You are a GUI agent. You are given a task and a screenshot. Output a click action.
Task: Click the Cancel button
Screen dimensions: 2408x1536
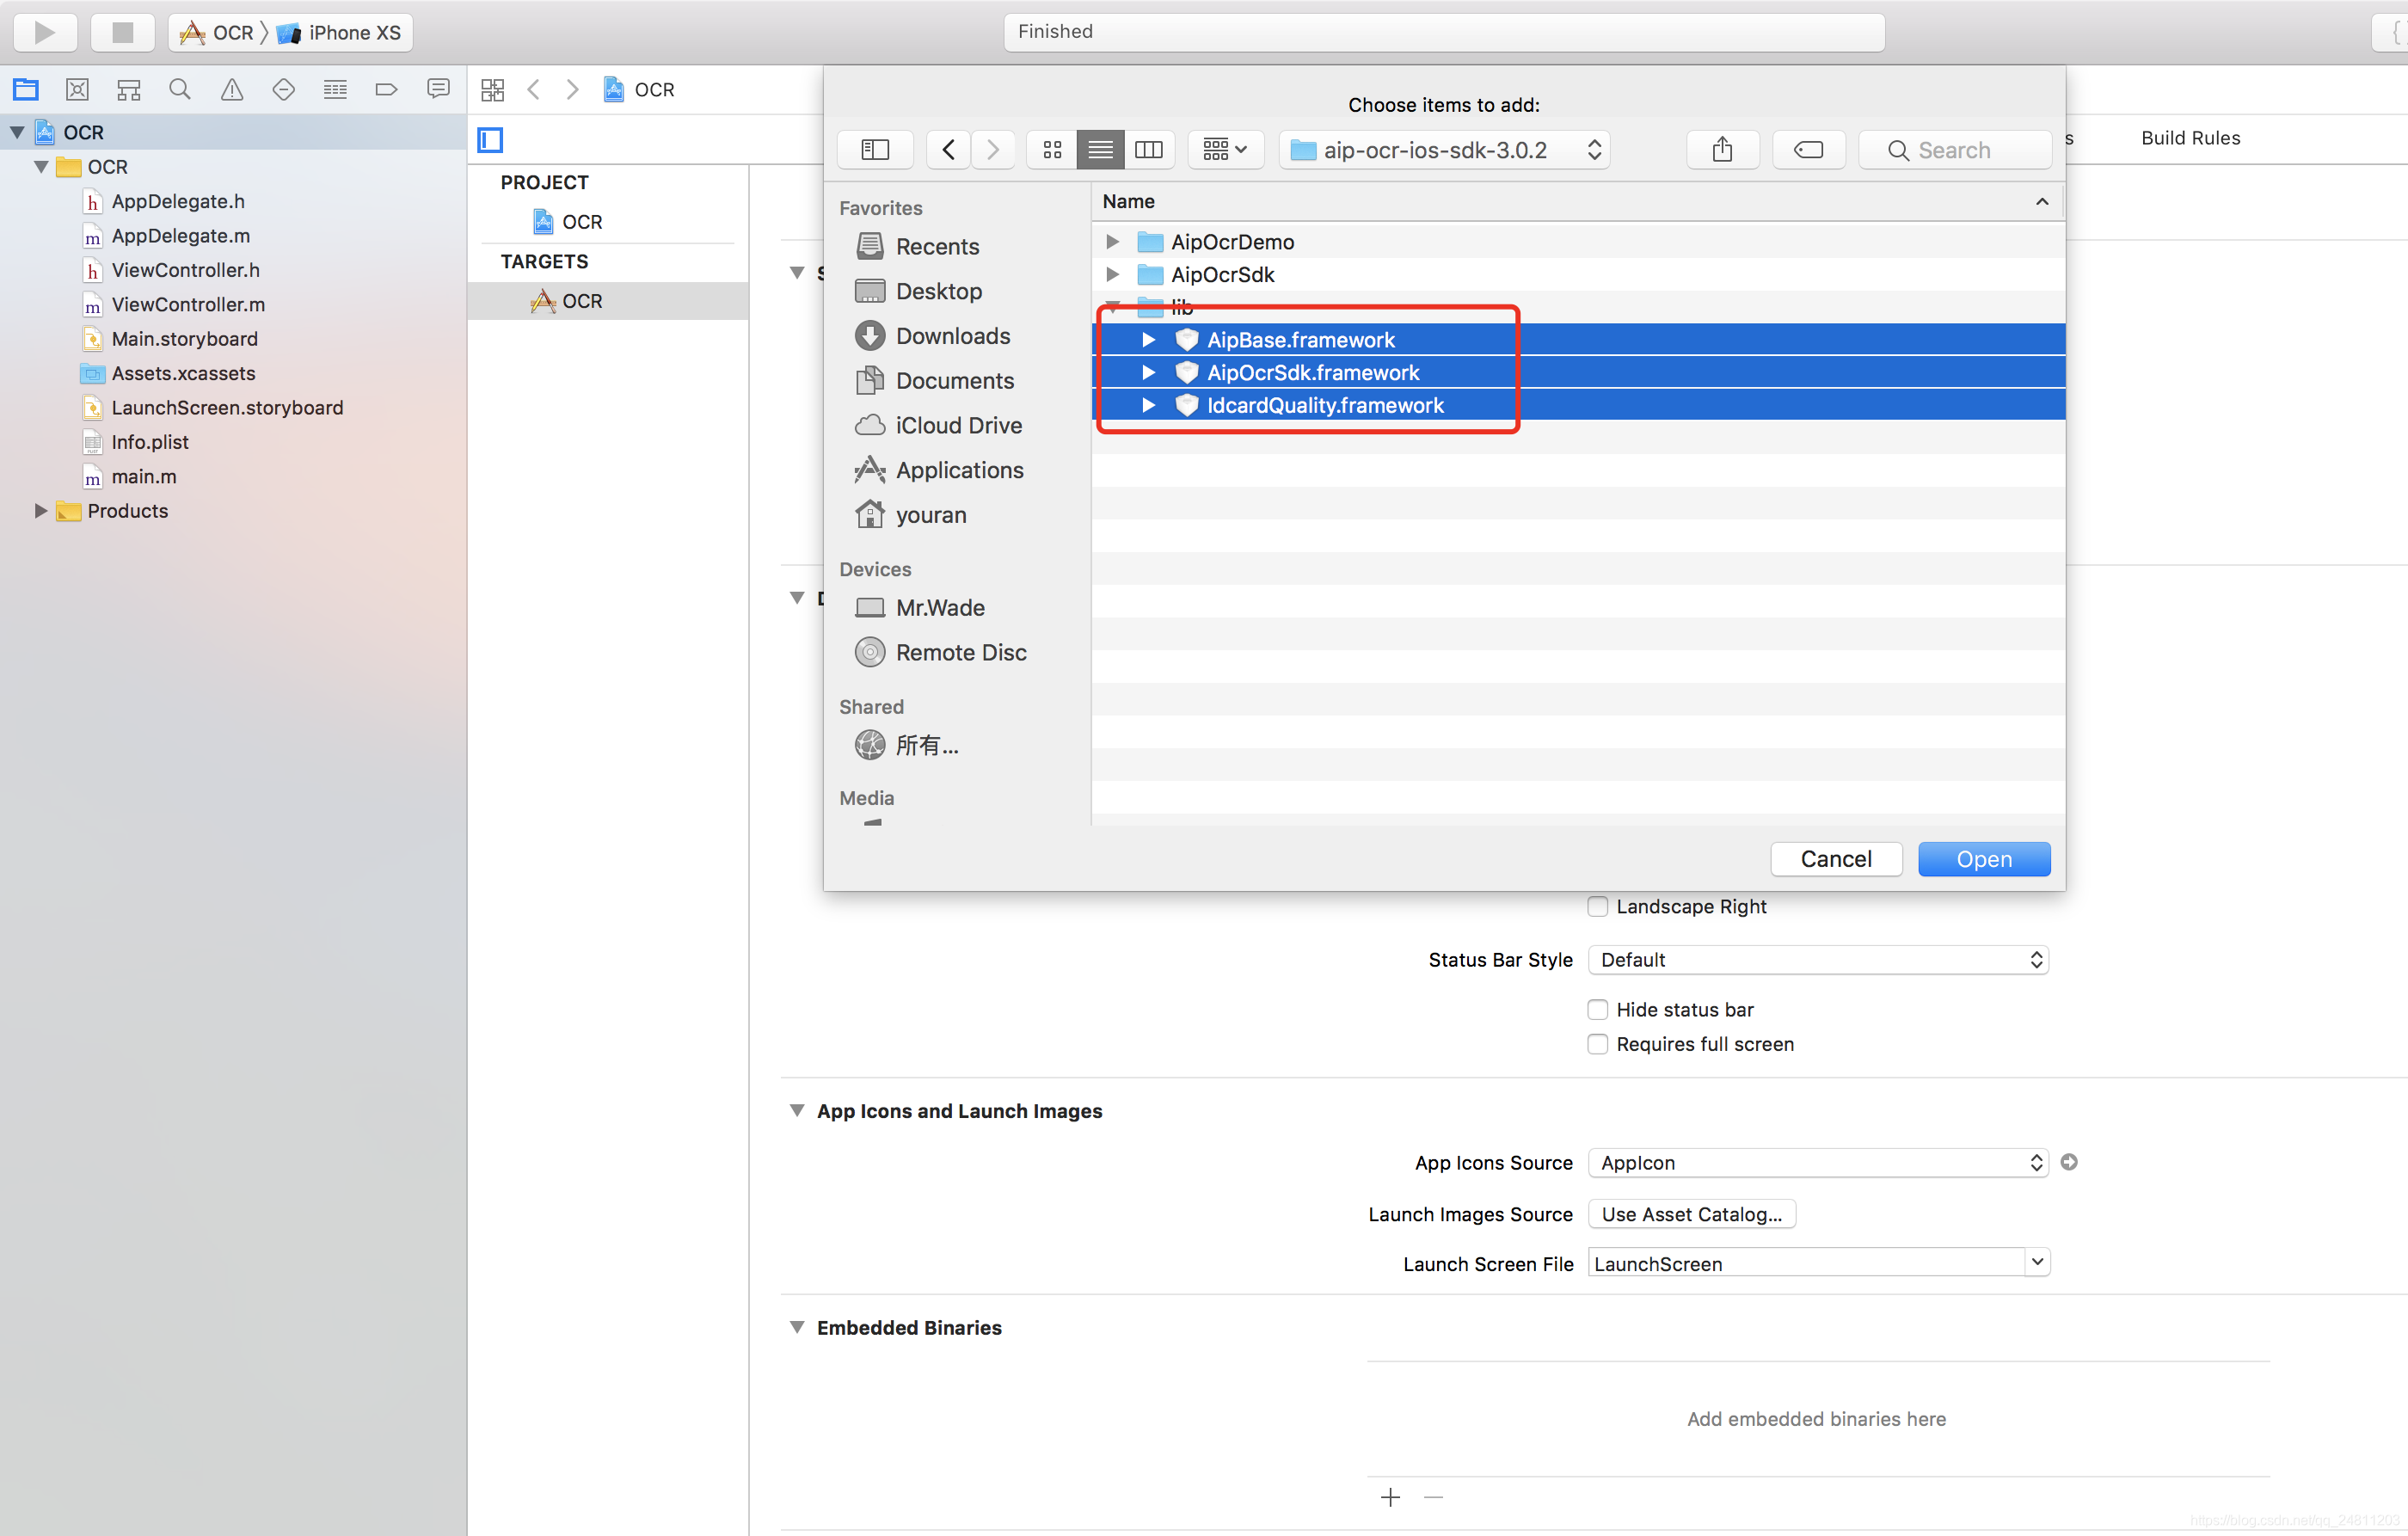click(x=1836, y=859)
